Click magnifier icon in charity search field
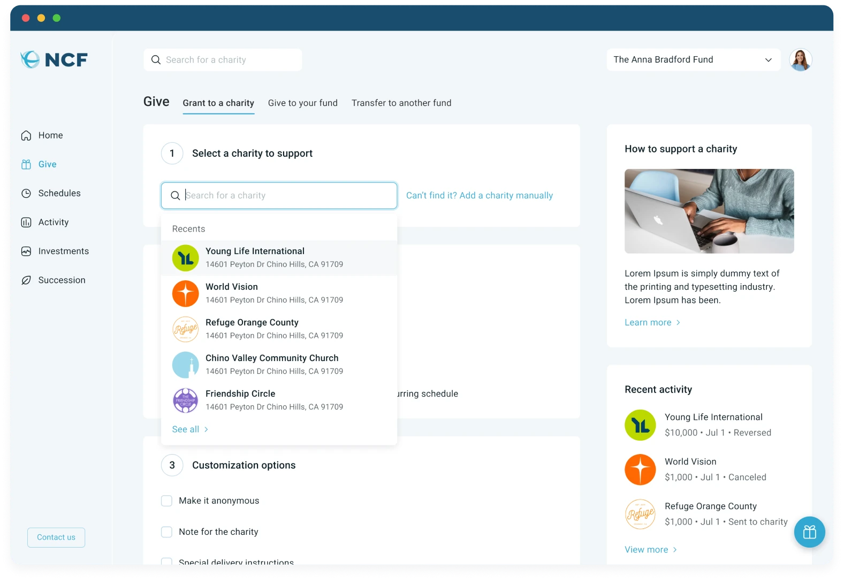Image resolution: width=844 pixels, height=584 pixels. 175,196
